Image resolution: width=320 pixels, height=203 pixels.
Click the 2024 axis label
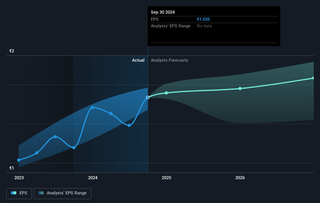pos(93,178)
